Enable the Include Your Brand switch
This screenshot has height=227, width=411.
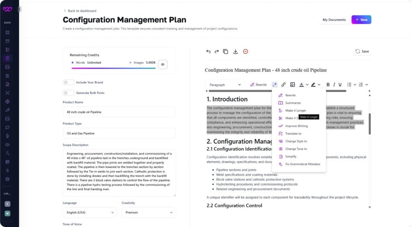pos(68,82)
